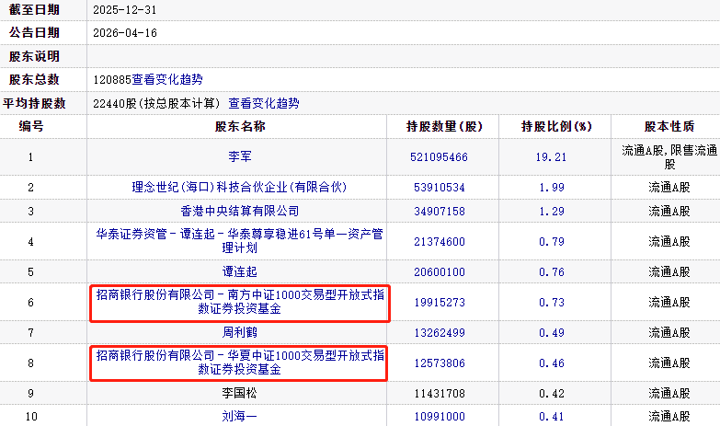The image size is (720, 426).
Task: Open 香港中央结算有限公司 shareholder link
Action: click(239, 212)
